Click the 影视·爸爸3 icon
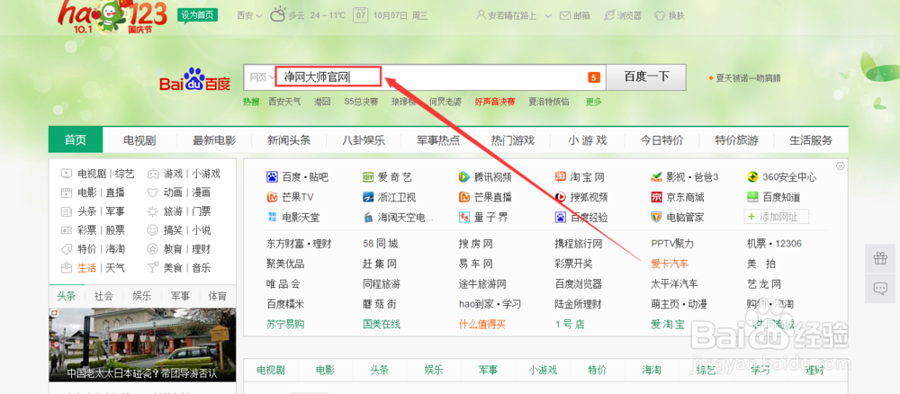 657,176
